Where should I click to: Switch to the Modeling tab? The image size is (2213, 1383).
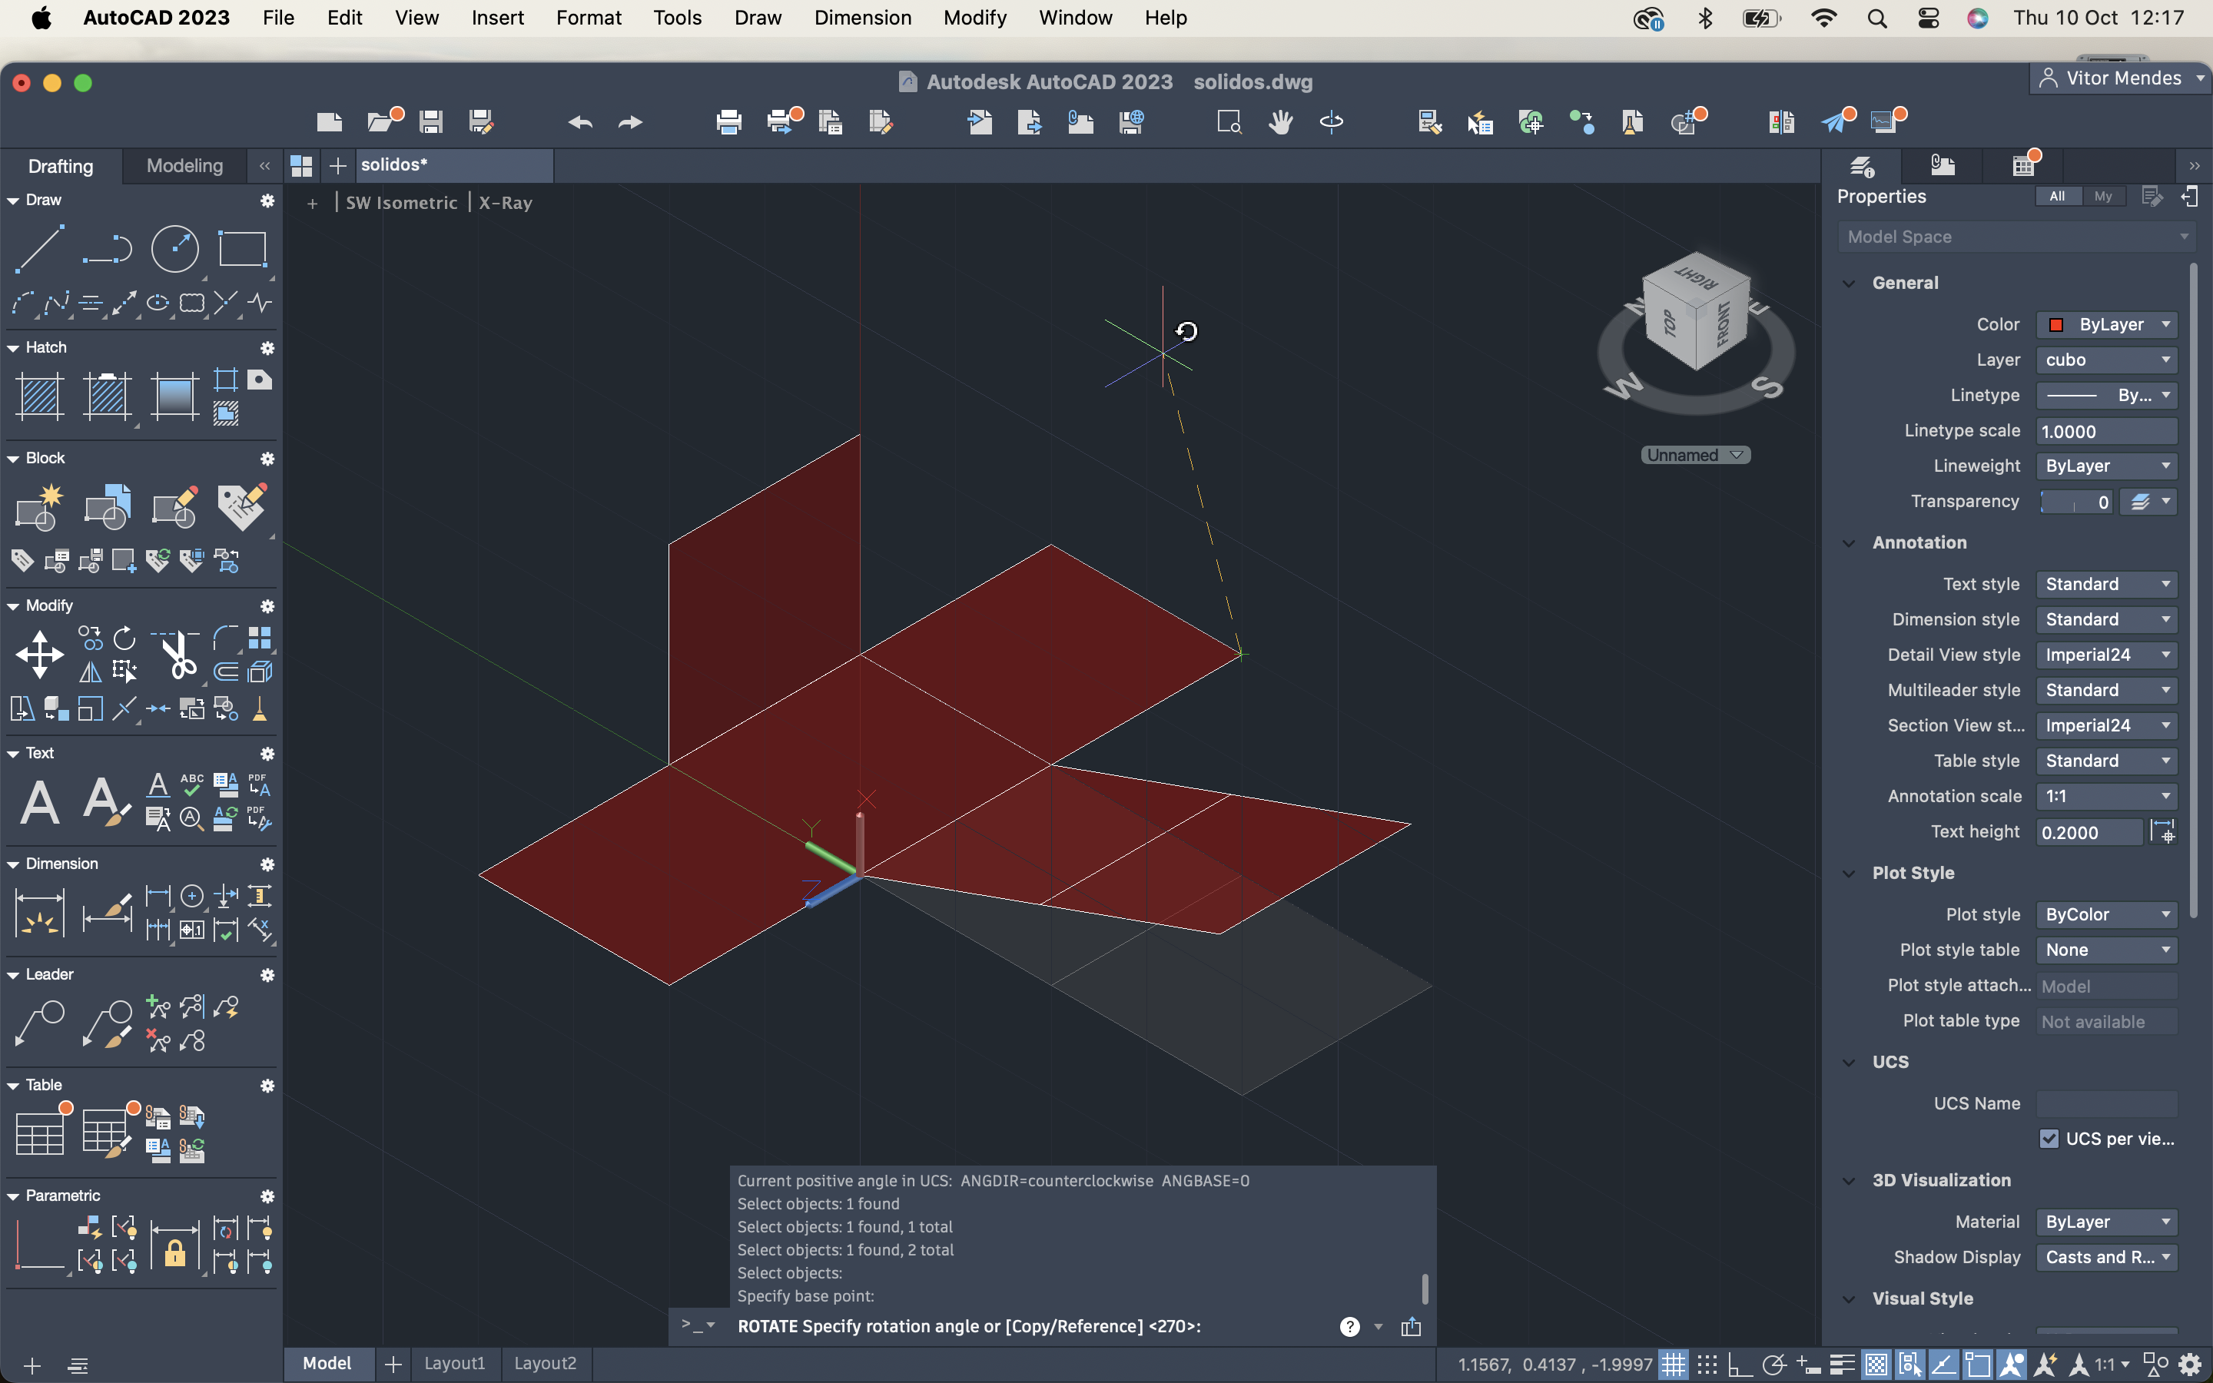click(184, 165)
